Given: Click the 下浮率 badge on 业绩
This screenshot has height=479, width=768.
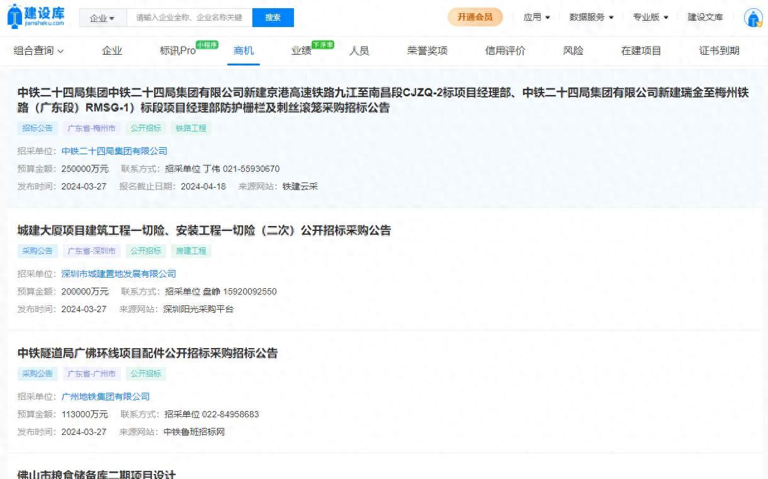Looking at the screenshot, I should (322, 45).
